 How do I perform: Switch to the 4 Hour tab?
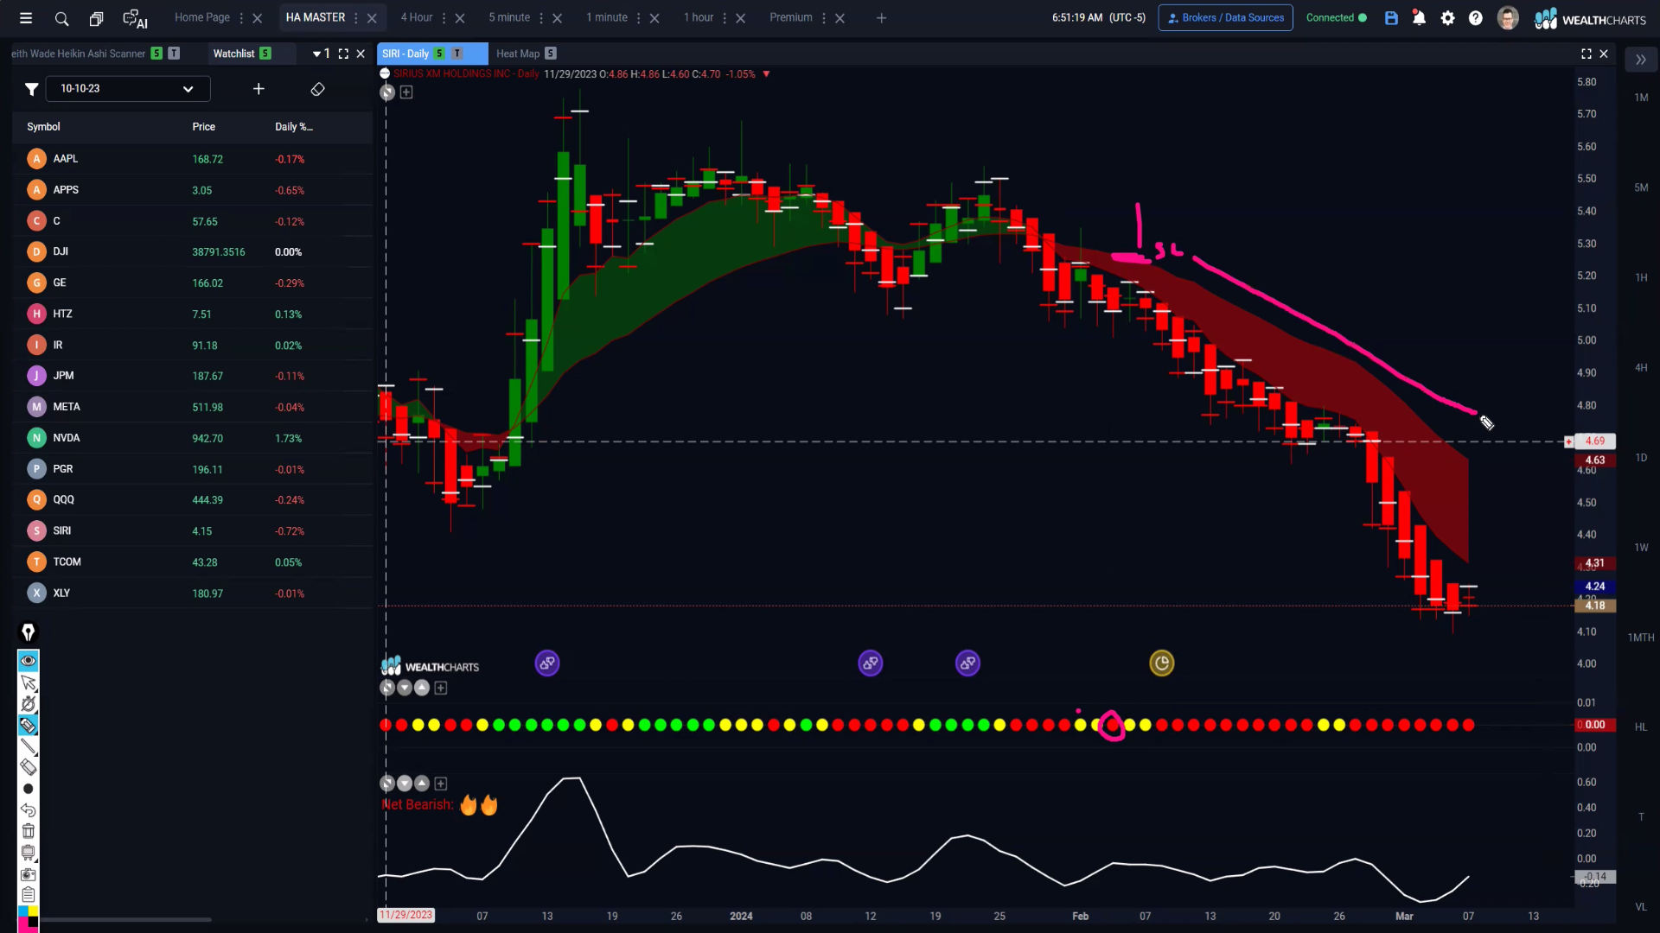pos(417,17)
